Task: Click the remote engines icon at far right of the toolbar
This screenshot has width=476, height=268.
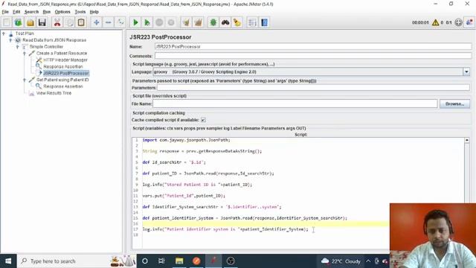Action: [469, 22]
